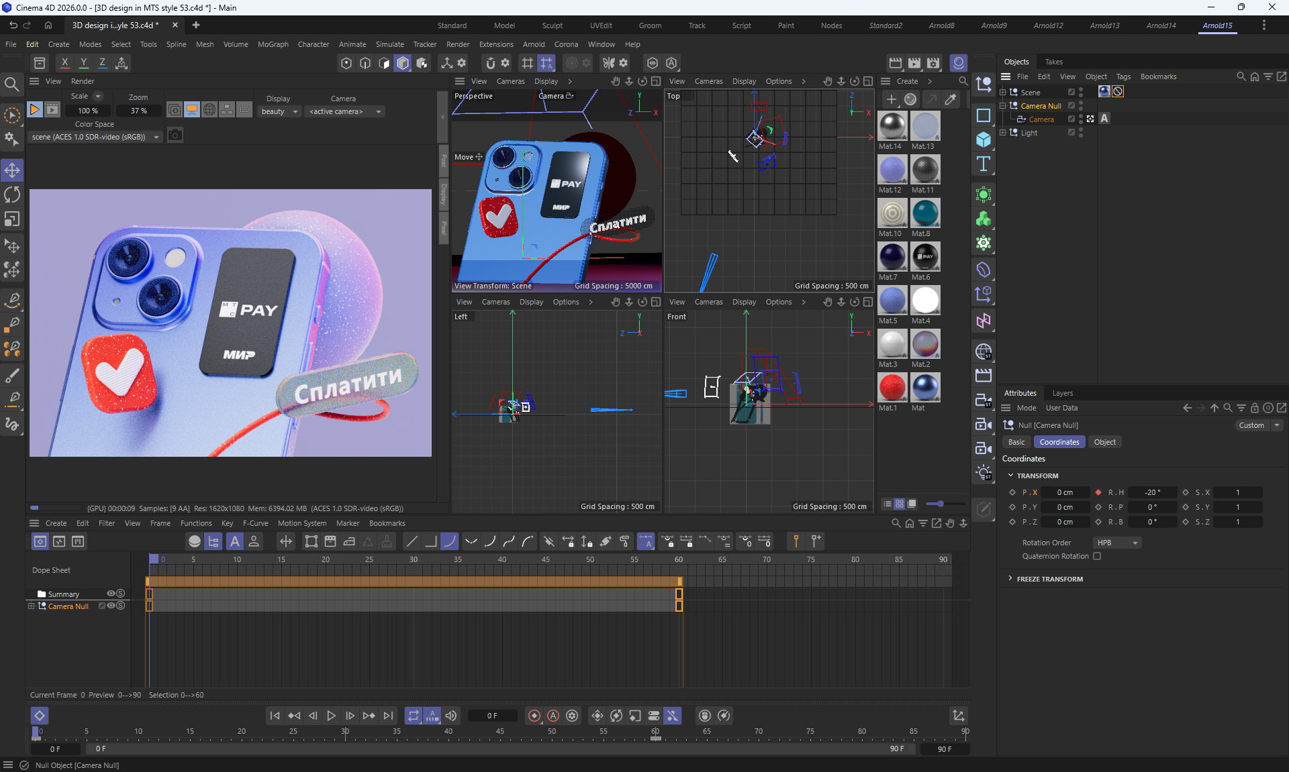Select the Rotate tool in left toolbar

[x=12, y=195]
